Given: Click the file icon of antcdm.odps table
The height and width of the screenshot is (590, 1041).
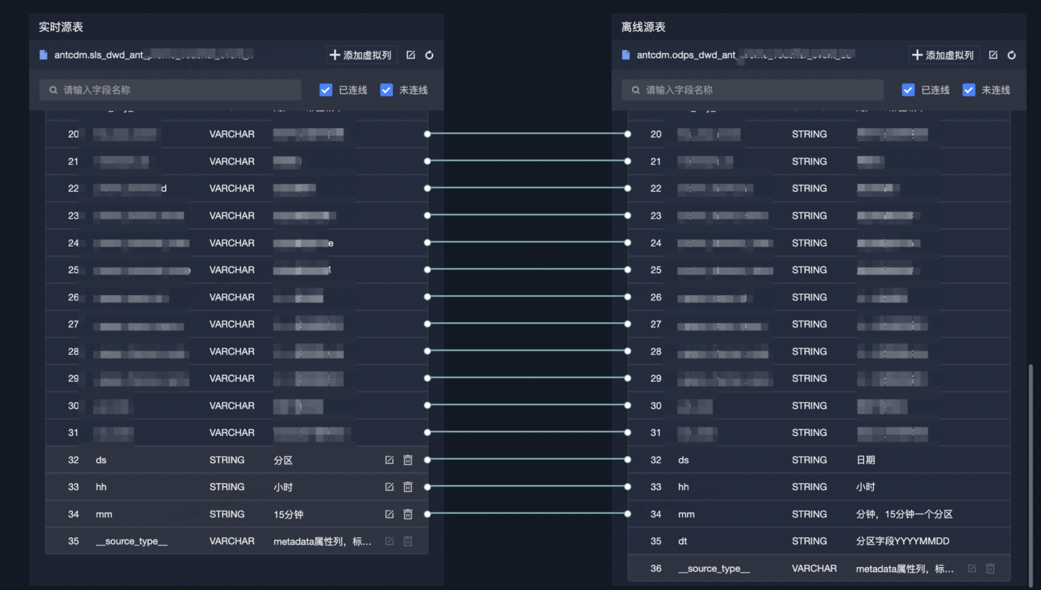Looking at the screenshot, I should 626,55.
